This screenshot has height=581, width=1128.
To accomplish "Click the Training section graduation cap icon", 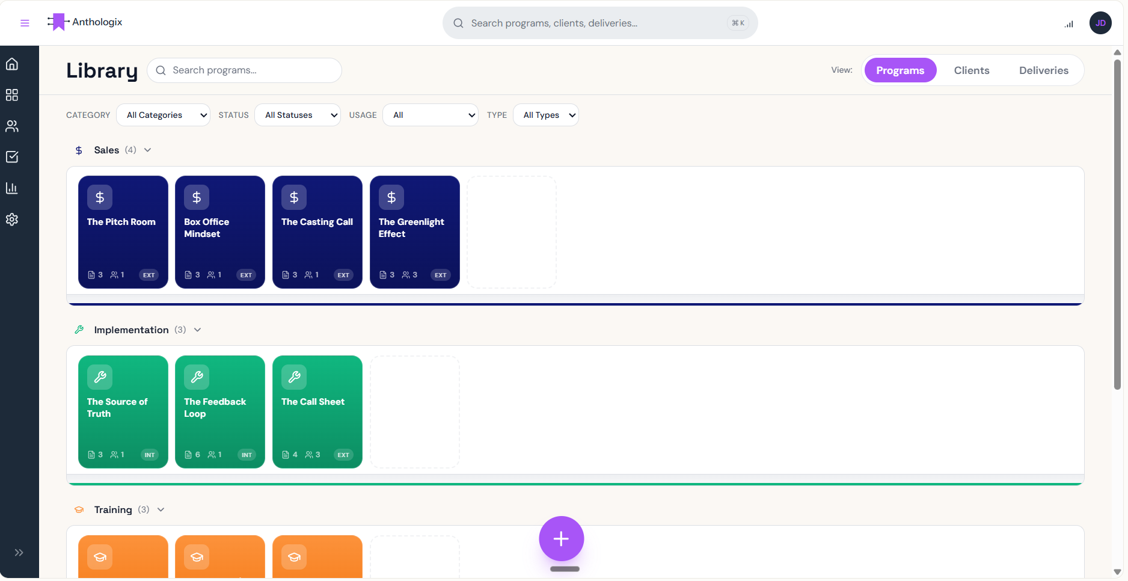I will (x=79, y=509).
